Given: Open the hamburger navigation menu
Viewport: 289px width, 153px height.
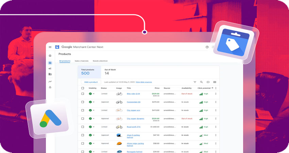Looking at the screenshot, I should click(x=50, y=47).
